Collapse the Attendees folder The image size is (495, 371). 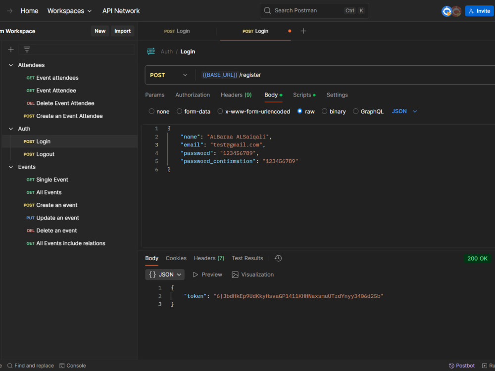(x=11, y=65)
